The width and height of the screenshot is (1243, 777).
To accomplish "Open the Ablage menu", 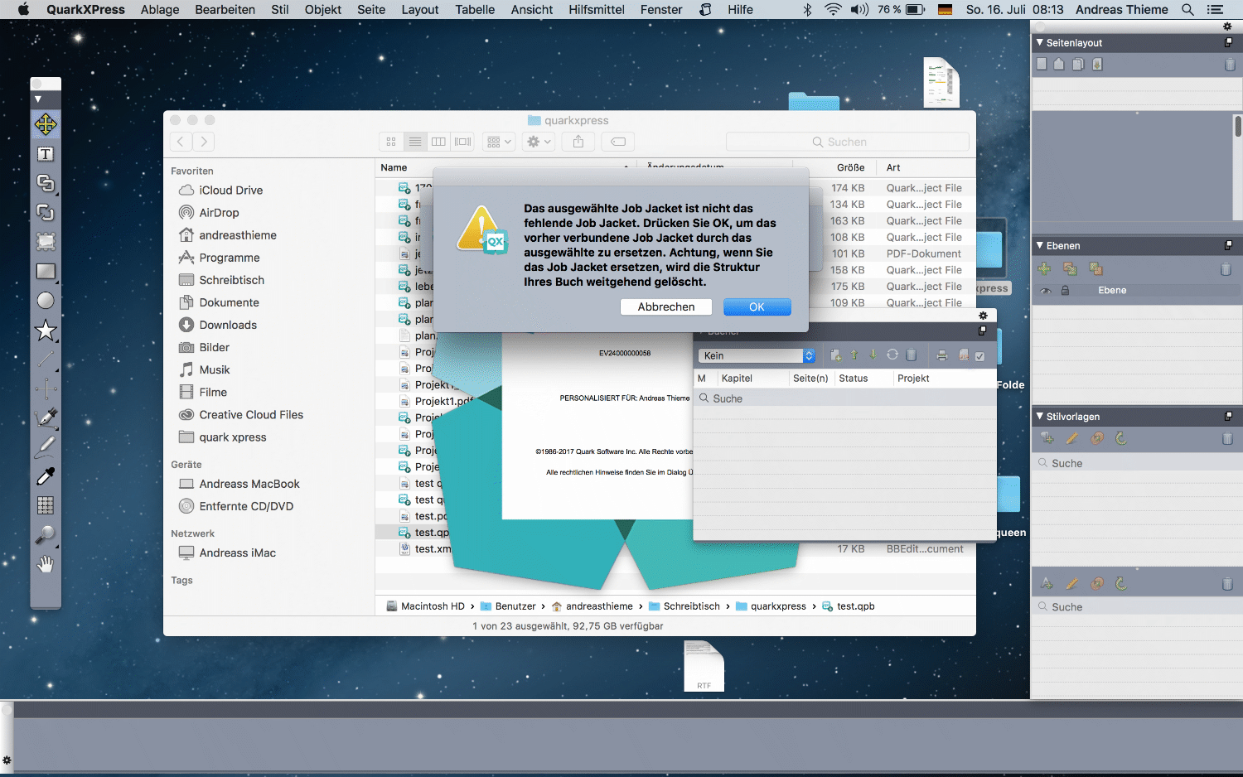I will point(160,9).
